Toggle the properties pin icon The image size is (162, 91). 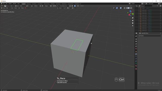(160, 33)
